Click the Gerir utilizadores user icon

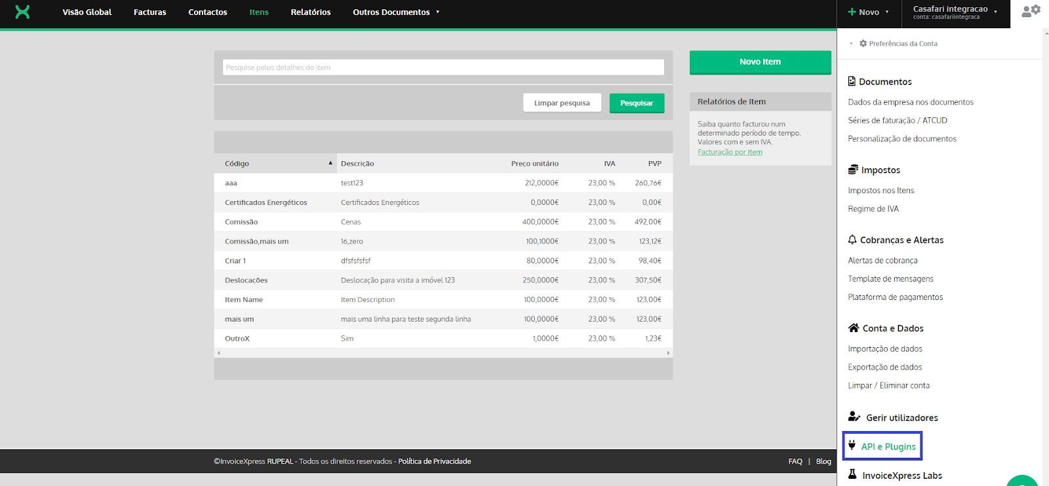pos(854,417)
